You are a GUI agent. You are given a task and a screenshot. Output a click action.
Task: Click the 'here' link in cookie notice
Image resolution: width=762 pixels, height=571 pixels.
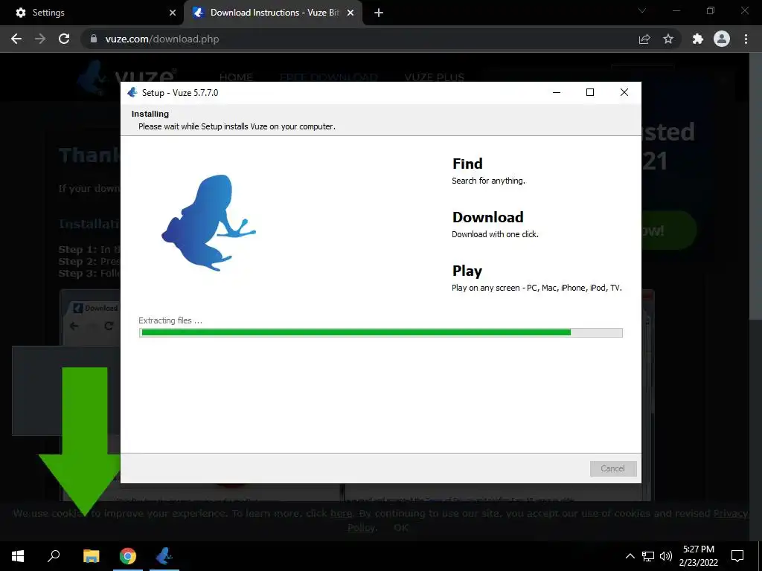[341, 514]
